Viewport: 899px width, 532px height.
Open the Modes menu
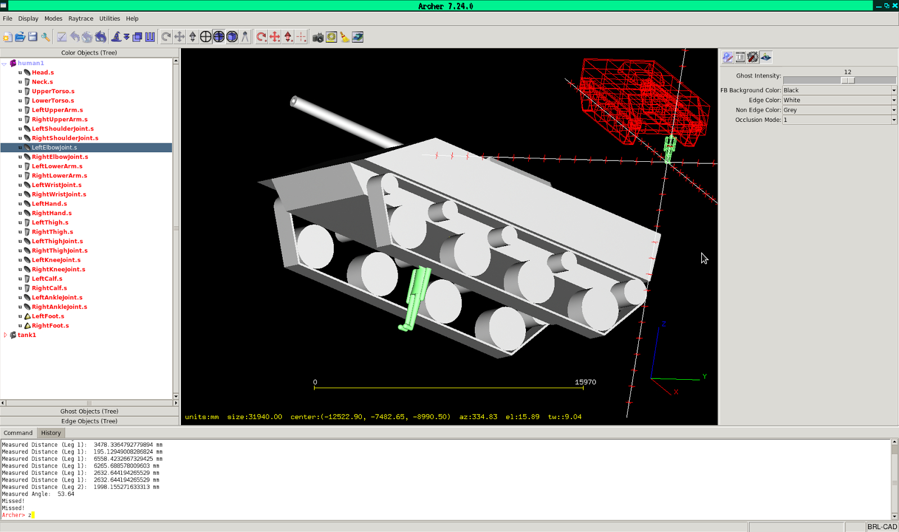(53, 19)
